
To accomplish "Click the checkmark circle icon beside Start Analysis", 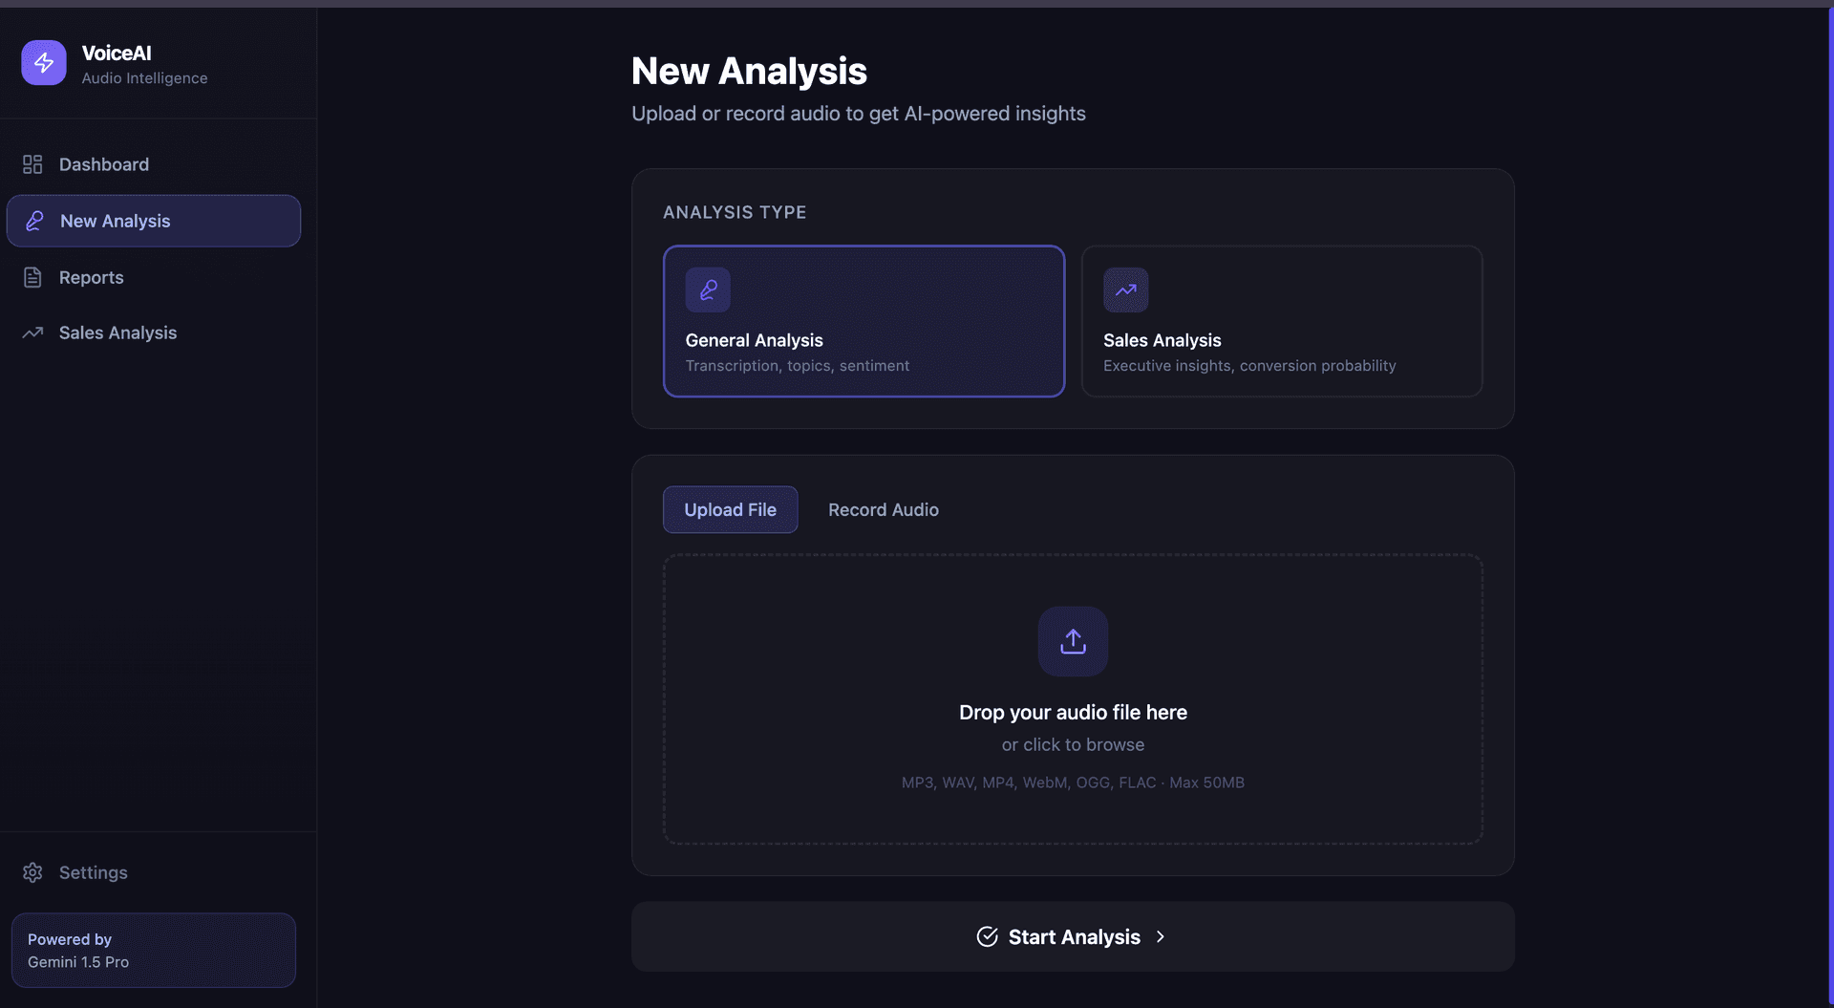I will (x=987, y=936).
